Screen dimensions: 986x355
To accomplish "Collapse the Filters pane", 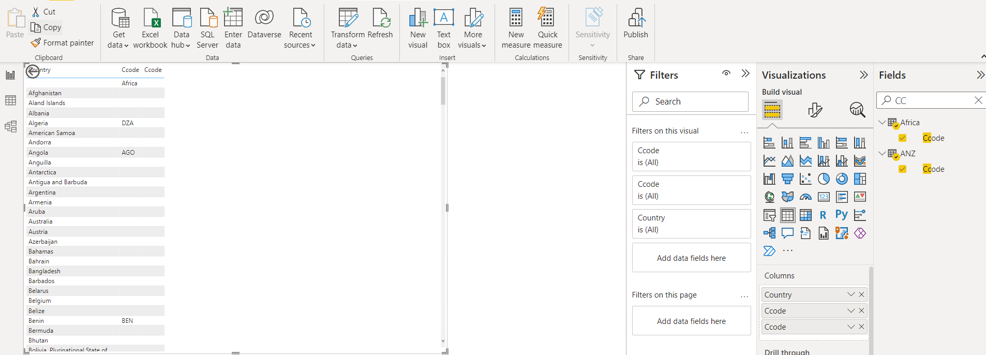I will coord(745,73).
